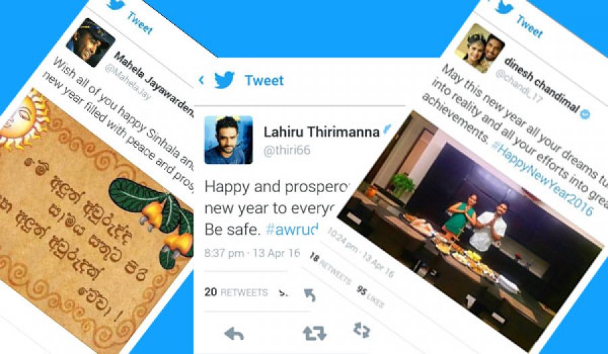Click the verified badge next to Lahiru Thirimanna
Image resolution: width=608 pixels, height=354 pixels.
(x=387, y=129)
